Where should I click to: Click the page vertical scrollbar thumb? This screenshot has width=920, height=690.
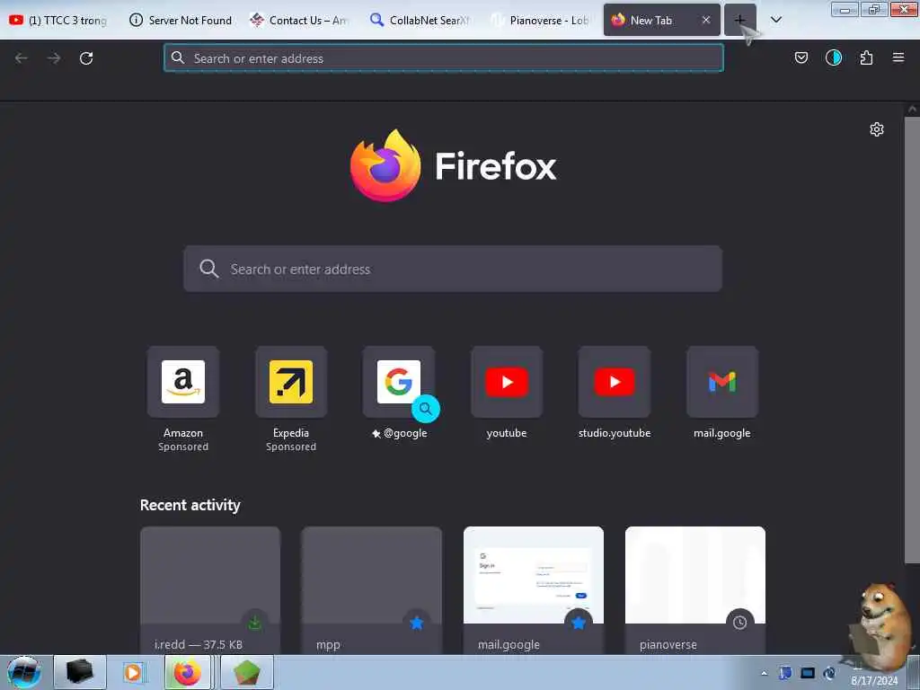tap(912, 341)
